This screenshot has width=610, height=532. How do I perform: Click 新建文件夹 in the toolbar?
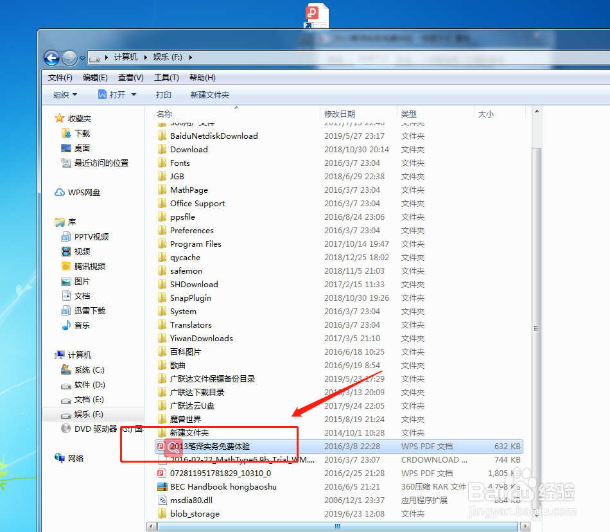tap(210, 94)
